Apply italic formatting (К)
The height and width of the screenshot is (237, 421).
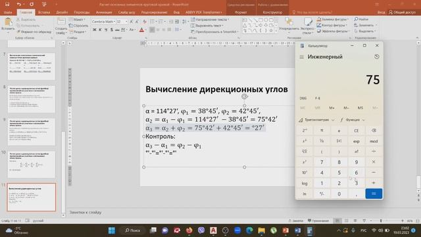100,30
